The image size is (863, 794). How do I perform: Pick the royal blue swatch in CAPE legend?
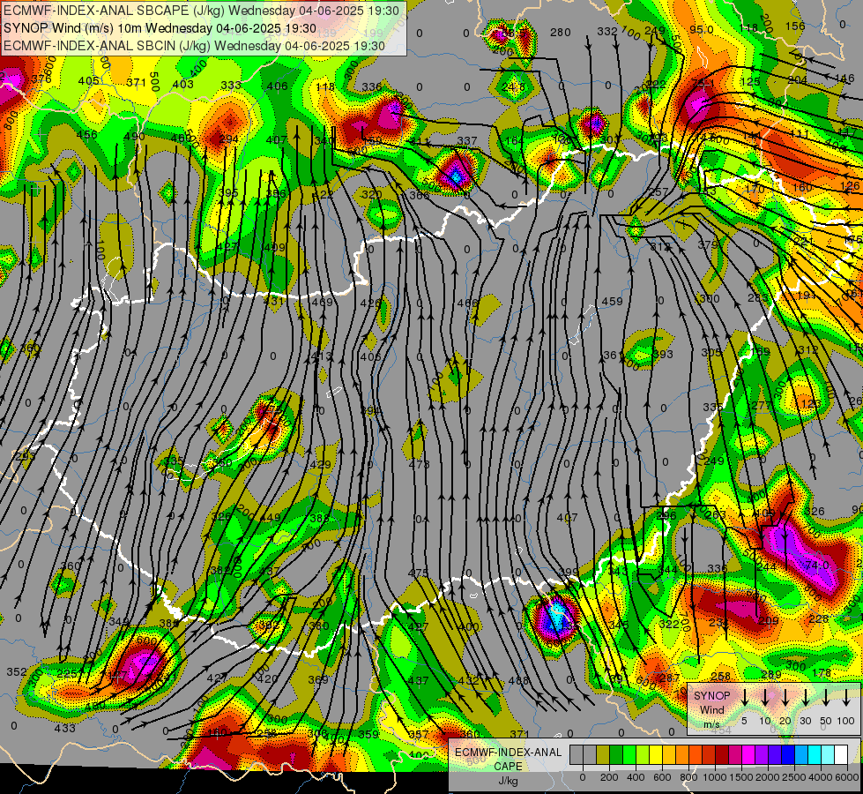pyautogui.click(x=787, y=755)
